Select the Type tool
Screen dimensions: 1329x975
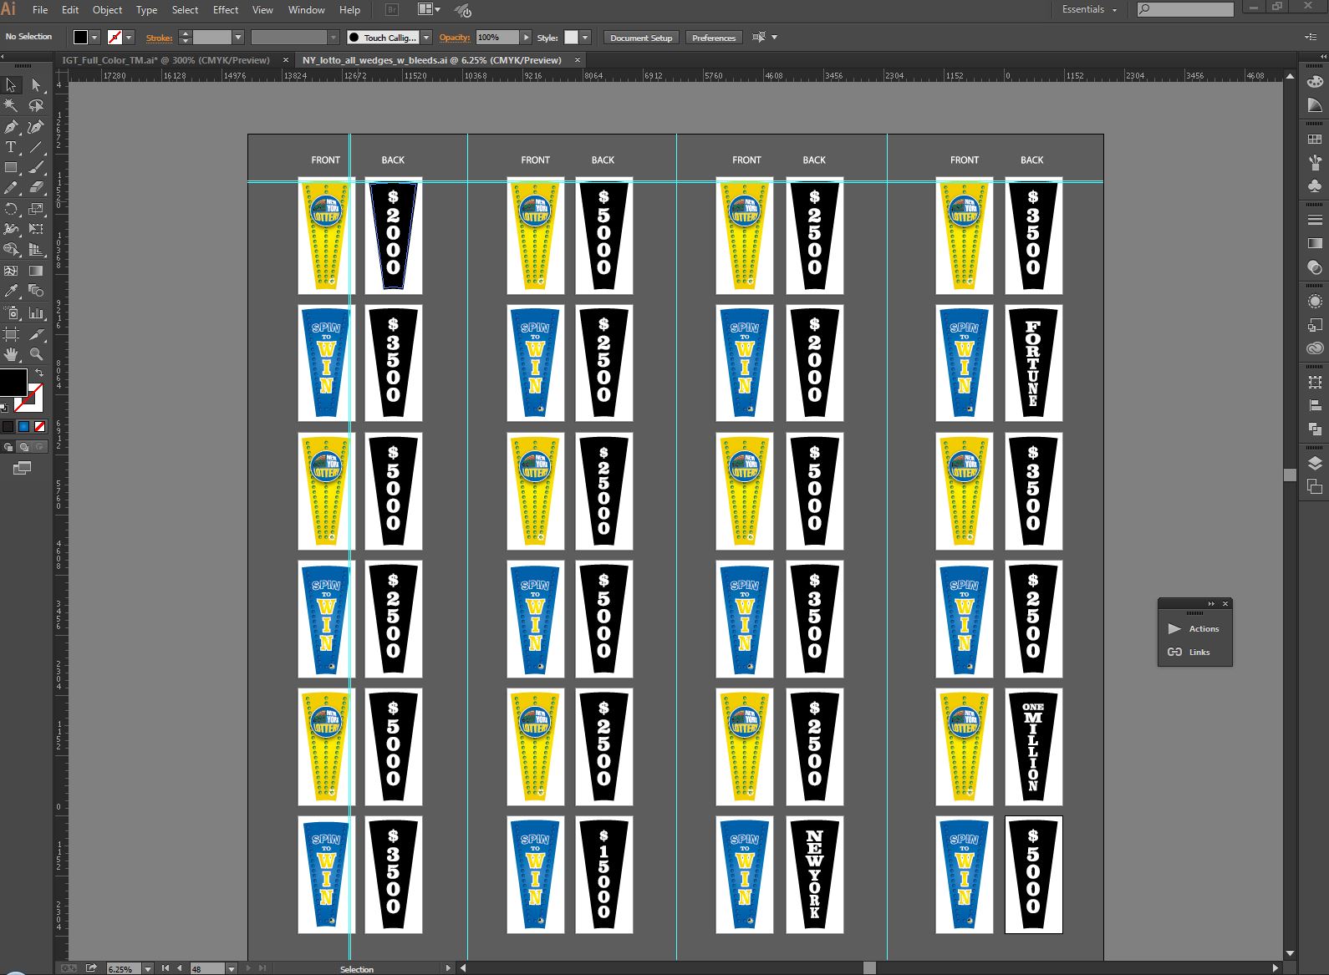(x=11, y=147)
